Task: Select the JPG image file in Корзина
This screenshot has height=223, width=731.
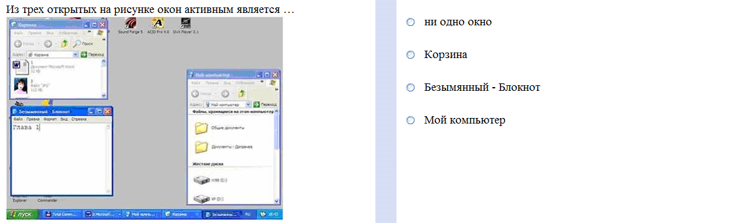Action: pyautogui.click(x=33, y=86)
